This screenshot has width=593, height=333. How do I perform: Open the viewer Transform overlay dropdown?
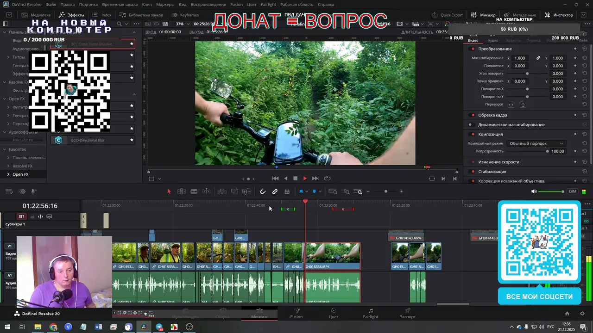click(159, 179)
